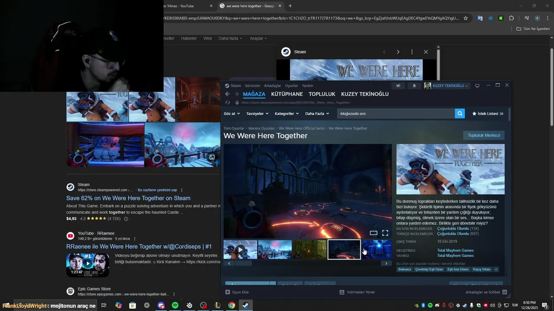Open Discord from the taskbar
This screenshot has width=554, height=311.
point(161,305)
